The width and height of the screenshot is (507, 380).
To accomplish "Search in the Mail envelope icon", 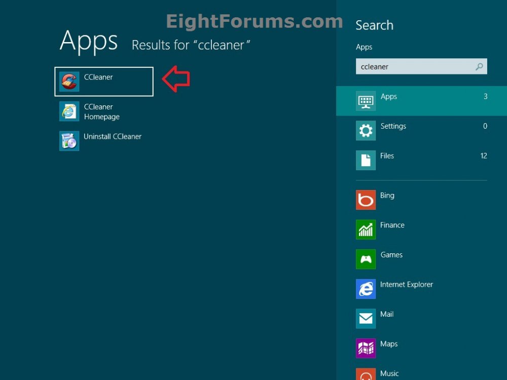I will 366,319.
